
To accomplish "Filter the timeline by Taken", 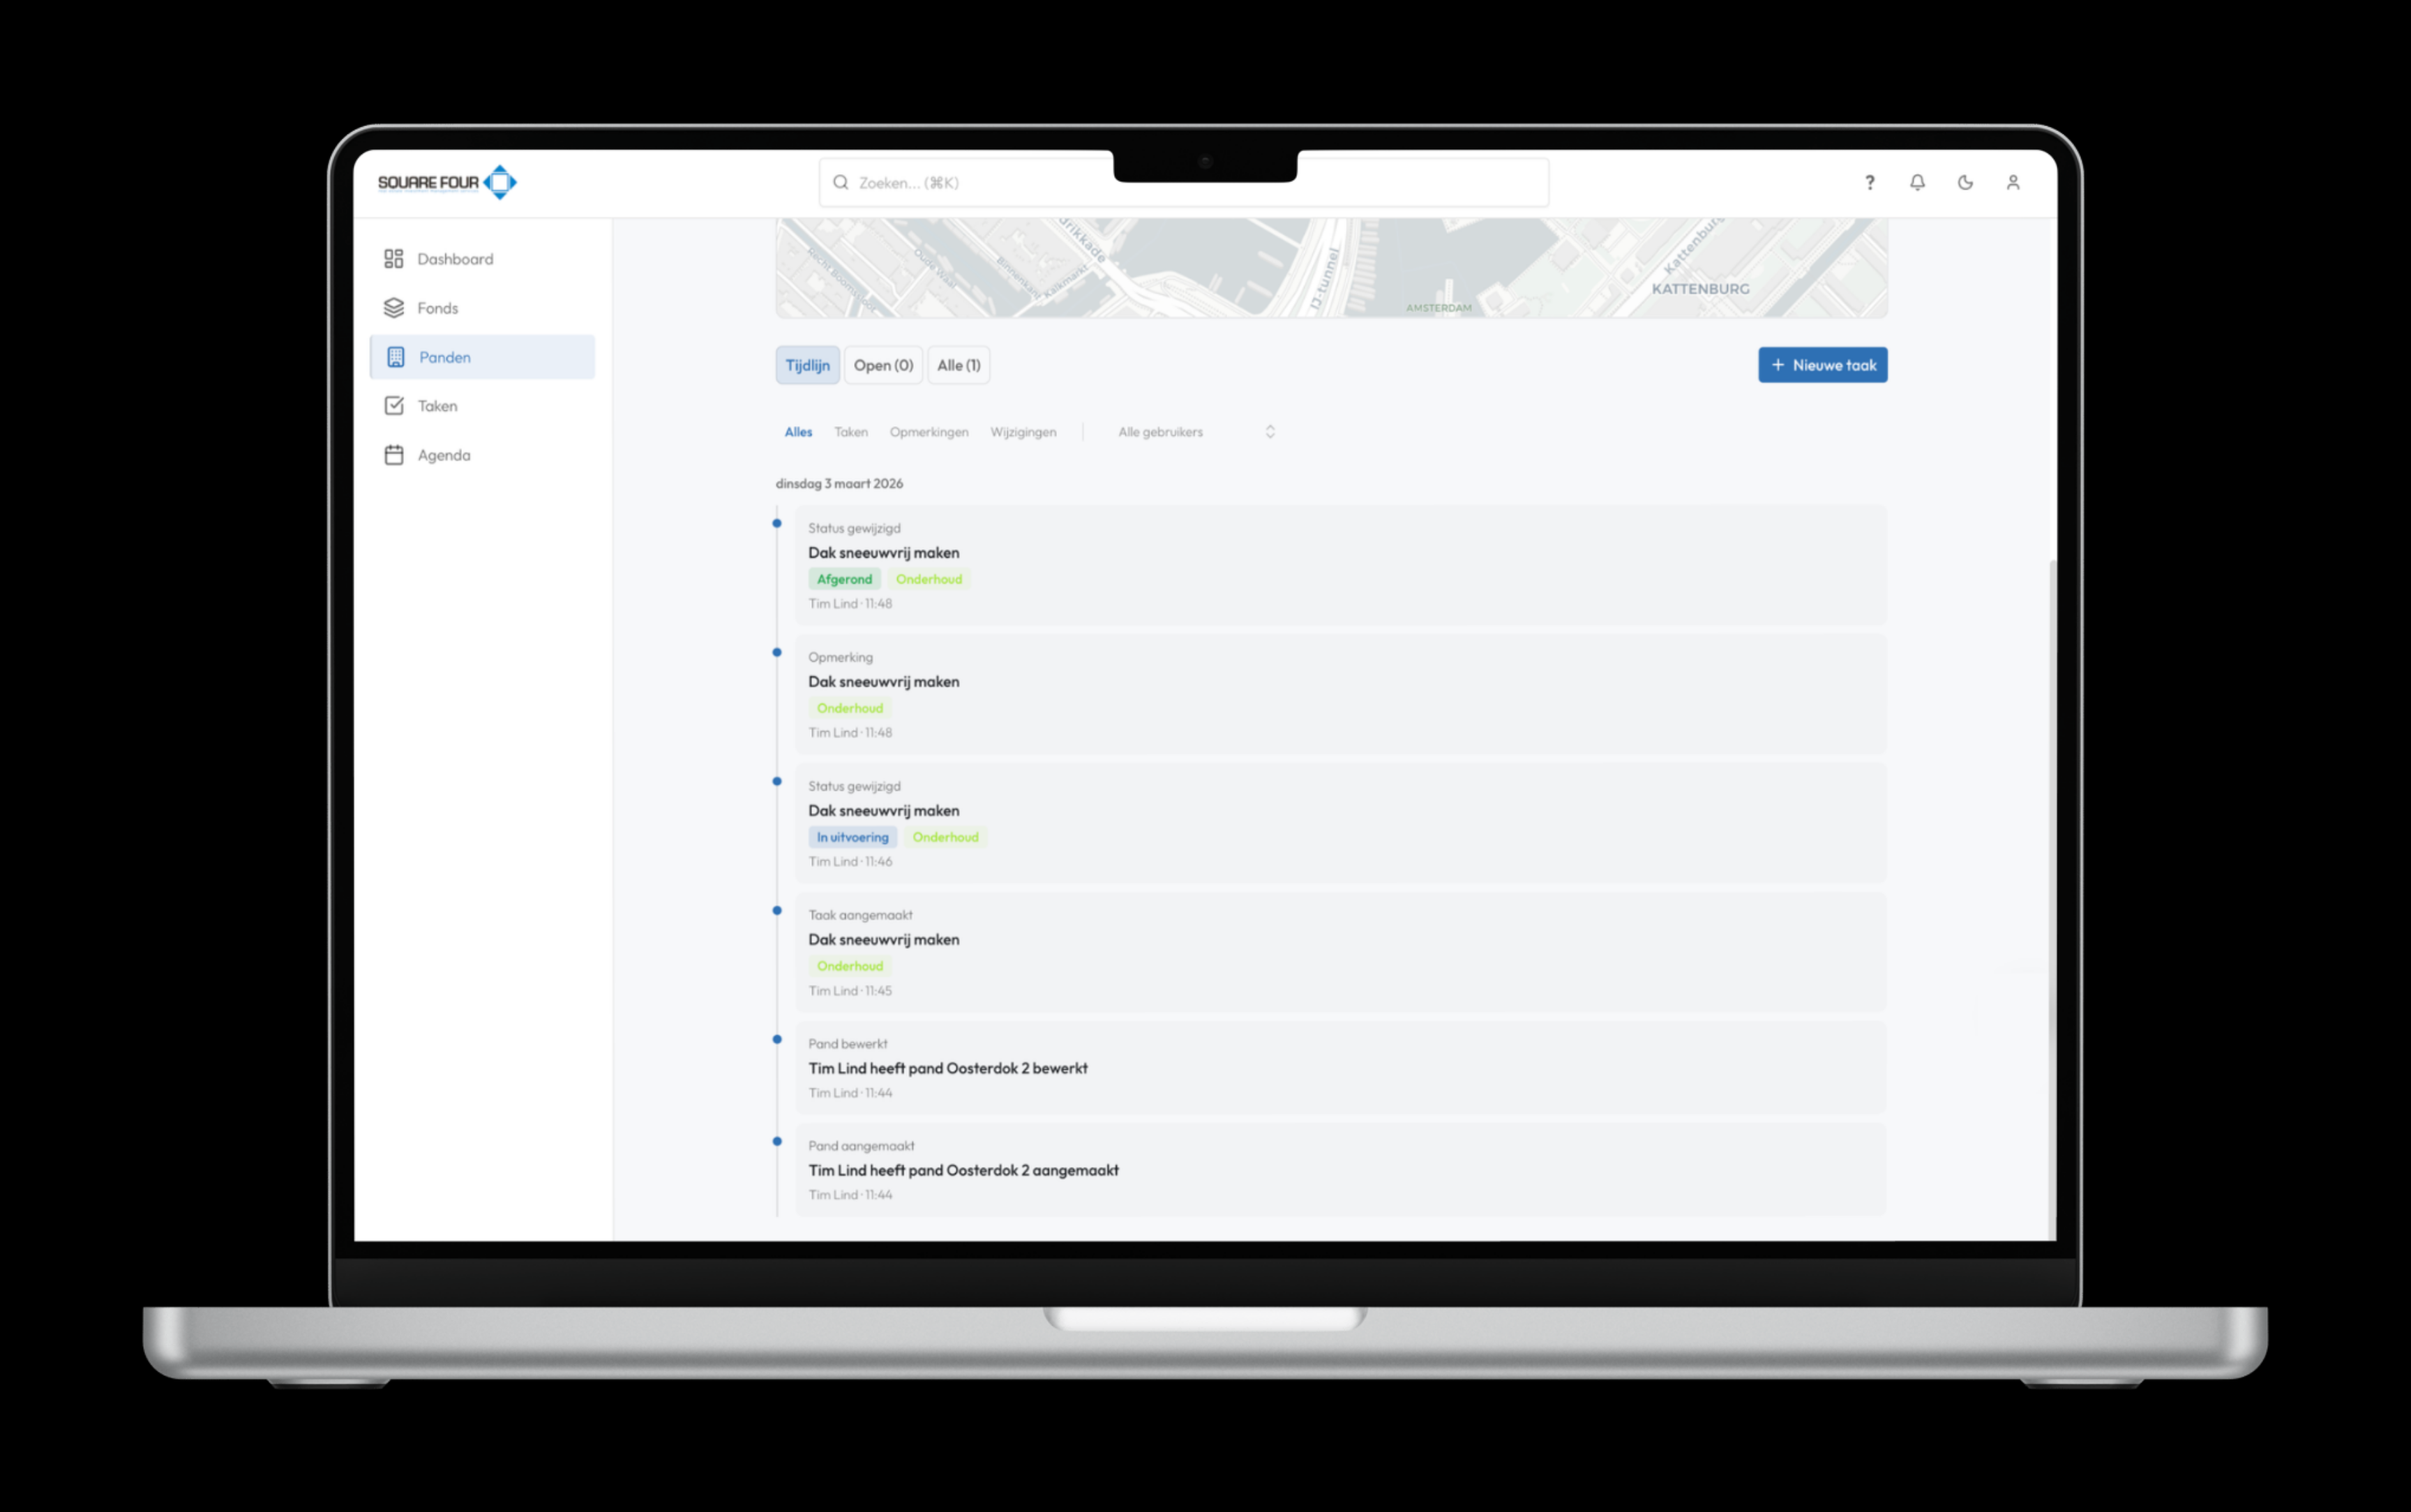I will [851, 432].
